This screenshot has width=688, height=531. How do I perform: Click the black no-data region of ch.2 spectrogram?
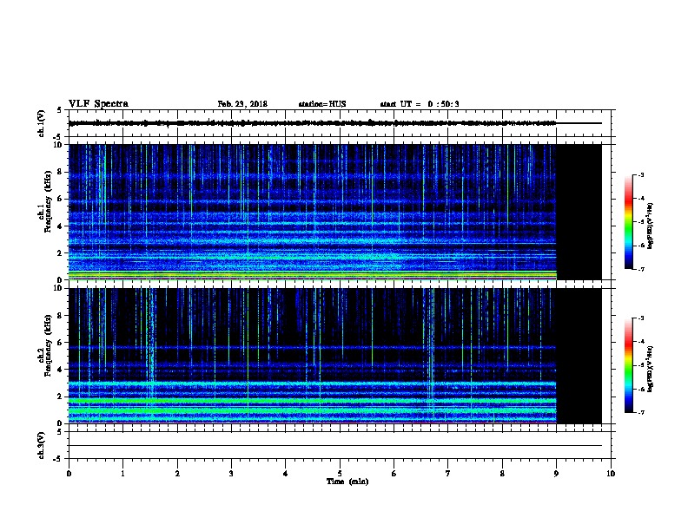tap(579, 356)
